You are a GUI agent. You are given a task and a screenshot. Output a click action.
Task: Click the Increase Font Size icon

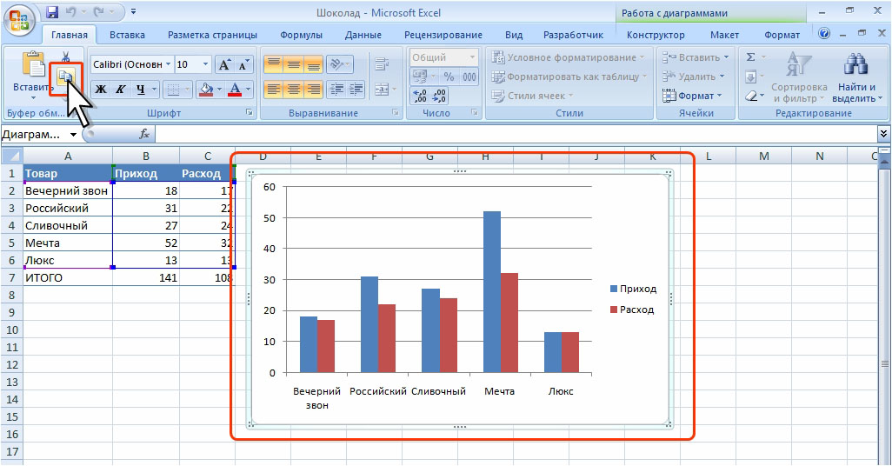pos(224,65)
